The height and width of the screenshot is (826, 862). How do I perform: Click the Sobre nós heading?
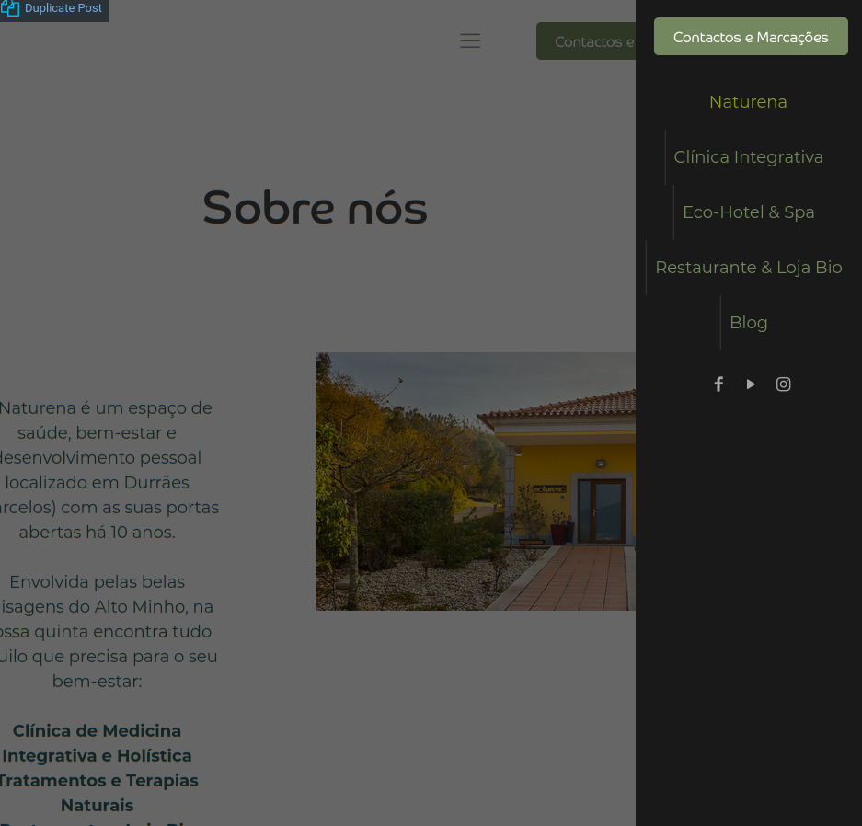click(315, 208)
